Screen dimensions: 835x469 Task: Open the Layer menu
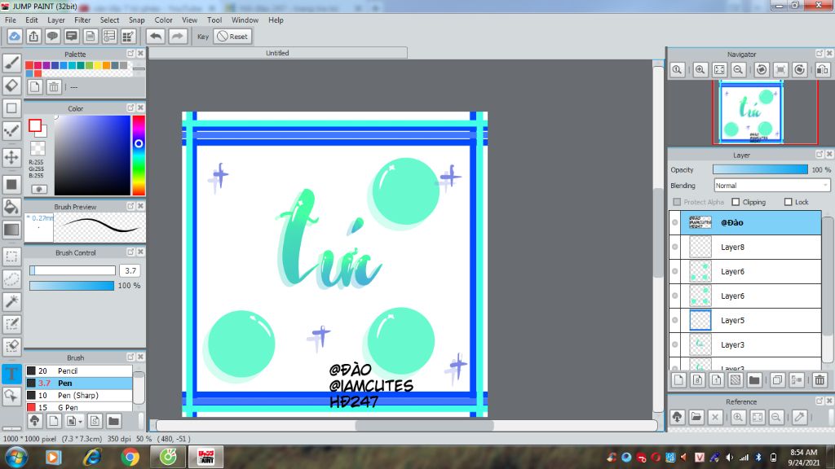(x=56, y=20)
